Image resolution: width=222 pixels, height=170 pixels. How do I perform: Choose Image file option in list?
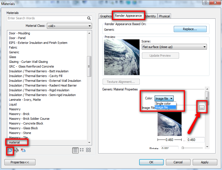click(165, 107)
